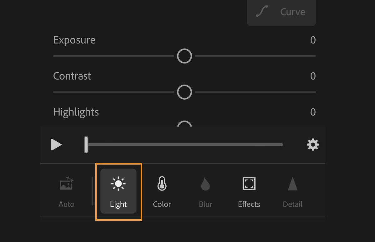Click the Exposure value showing 0
Viewport: 375px width, 242px height.
[x=313, y=40]
